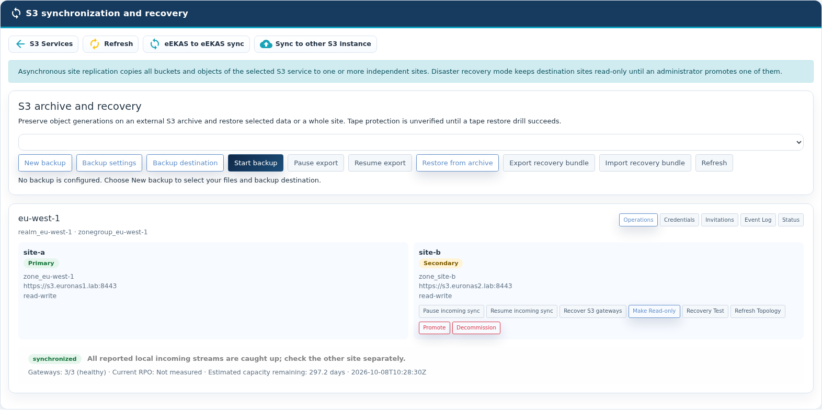Open the Event Log tab
The image size is (822, 410).
coord(758,220)
